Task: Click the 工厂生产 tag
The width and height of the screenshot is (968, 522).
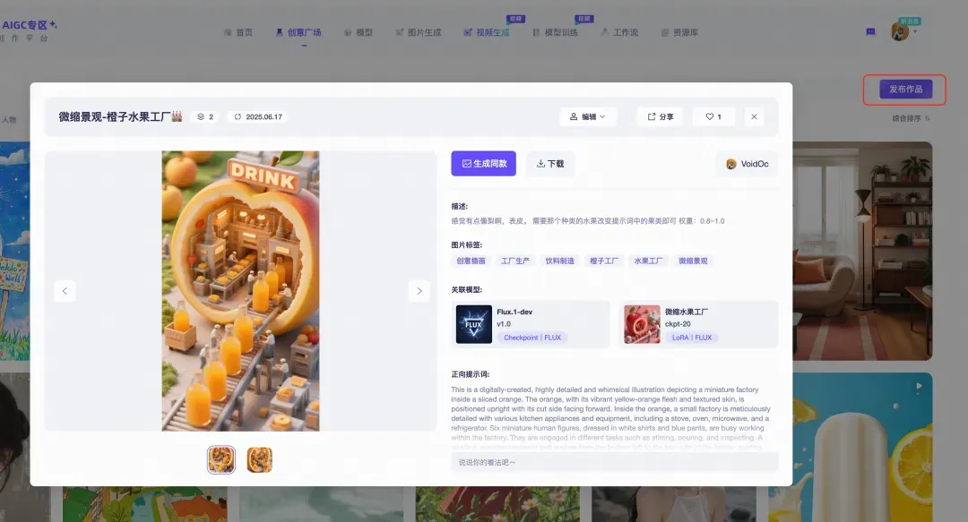Action: tap(514, 261)
